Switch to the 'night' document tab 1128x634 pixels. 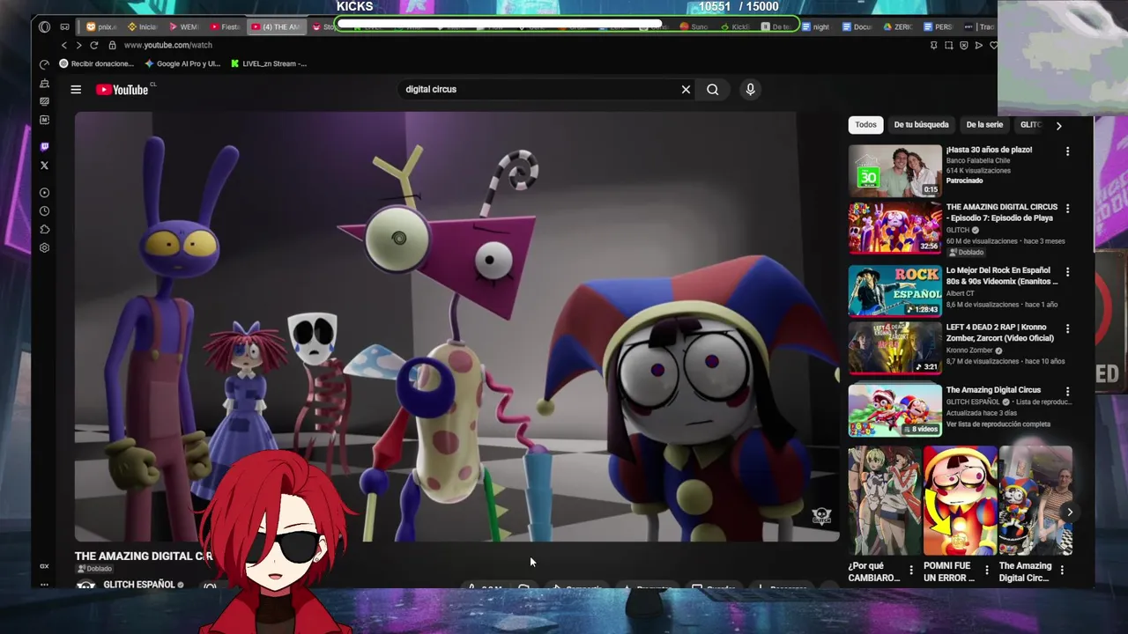(x=816, y=26)
